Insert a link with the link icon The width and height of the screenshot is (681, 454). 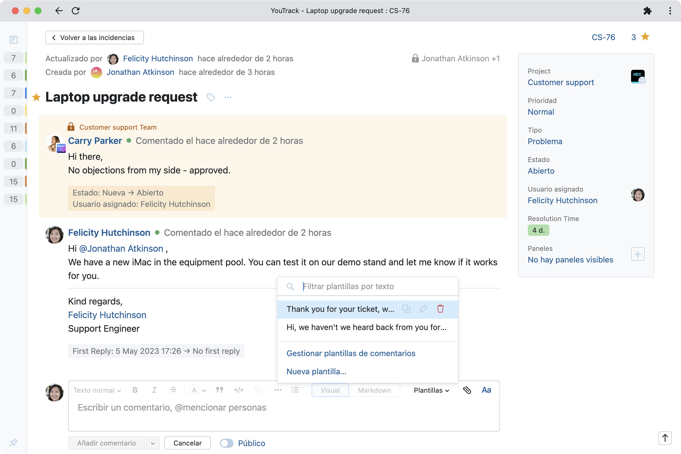[258, 390]
